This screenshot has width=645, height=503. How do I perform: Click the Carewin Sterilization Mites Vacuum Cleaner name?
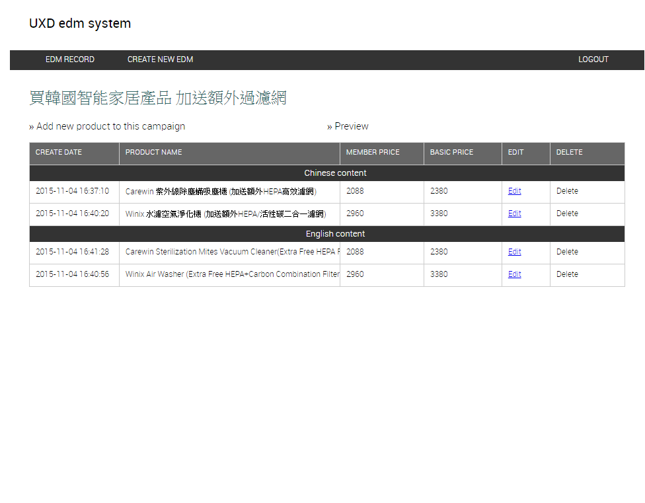[233, 252]
